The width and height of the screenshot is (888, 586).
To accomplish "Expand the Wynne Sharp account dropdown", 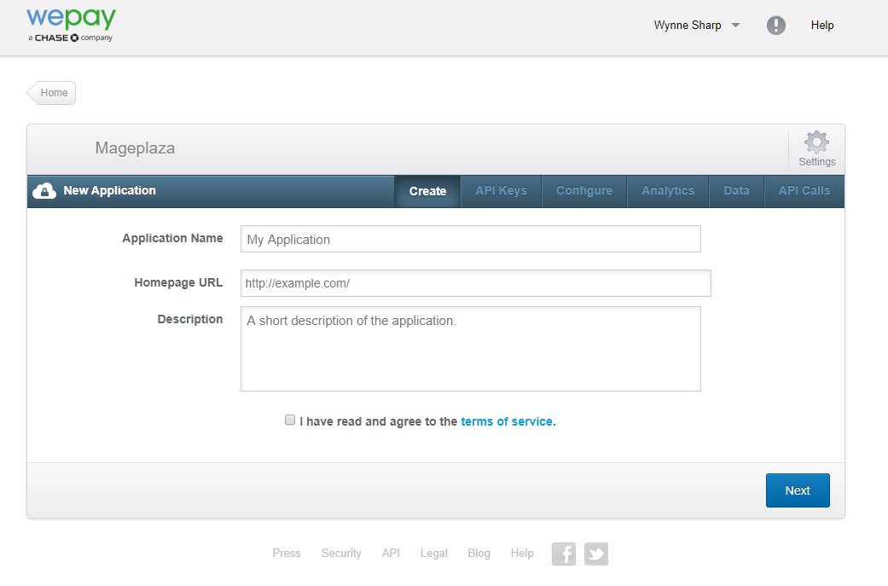I will [697, 25].
